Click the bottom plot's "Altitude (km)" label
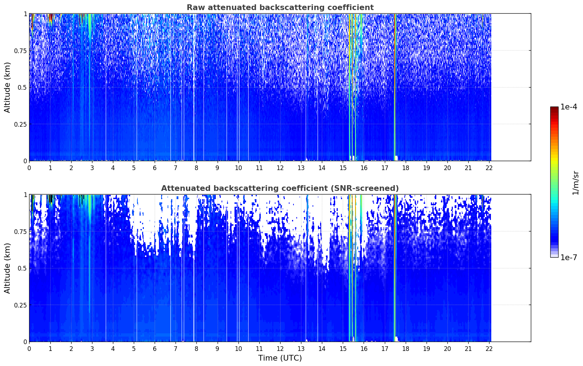Viewport: 583px width, 366px height. tap(8, 268)
